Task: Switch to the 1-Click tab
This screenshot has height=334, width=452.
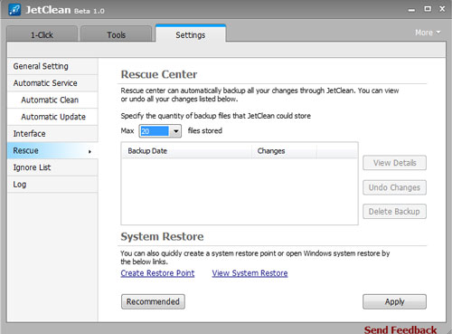Action: [42, 34]
